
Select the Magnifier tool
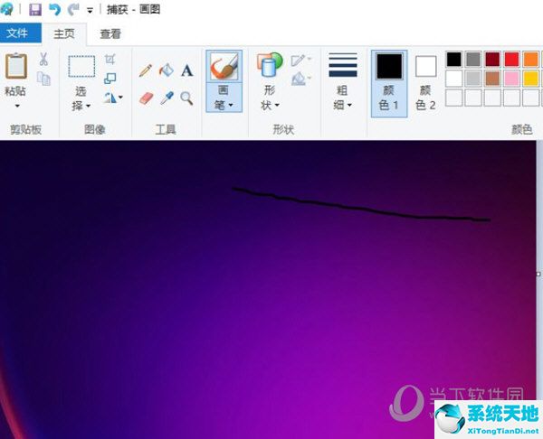[x=187, y=98]
